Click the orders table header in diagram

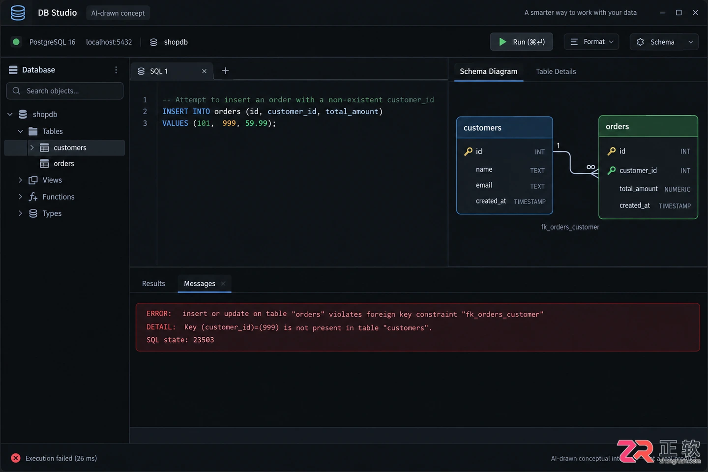[x=648, y=126]
